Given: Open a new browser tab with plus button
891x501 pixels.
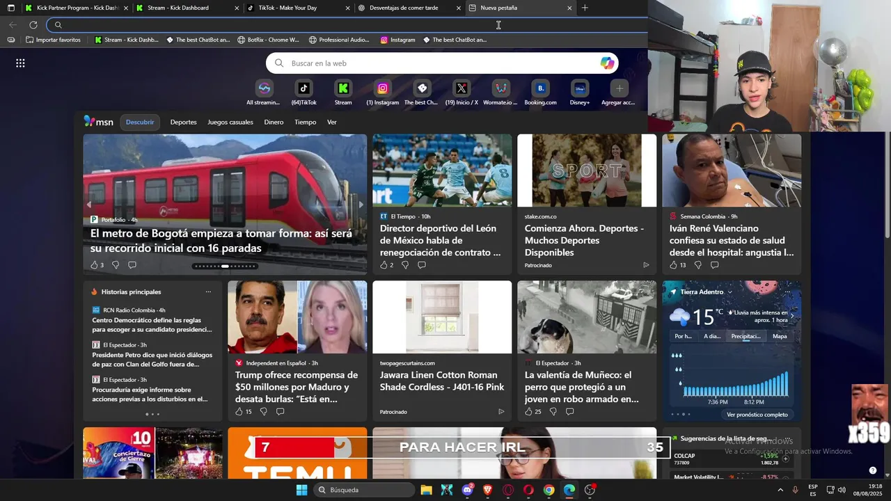Looking at the screenshot, I should click(585, 8).
